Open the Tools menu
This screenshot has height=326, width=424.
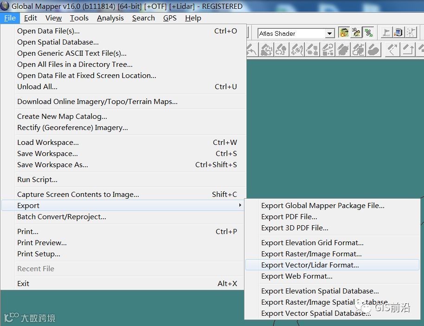(79, 18)
